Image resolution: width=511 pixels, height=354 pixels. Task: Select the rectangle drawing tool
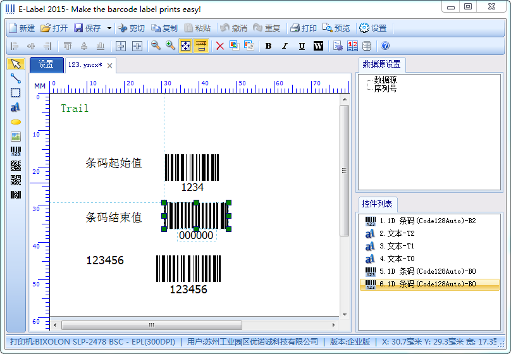tap(16, 93)
